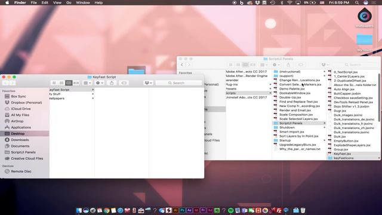
Task: Select Find and Replace Text.jsx file
Action: tap(298, 102)
